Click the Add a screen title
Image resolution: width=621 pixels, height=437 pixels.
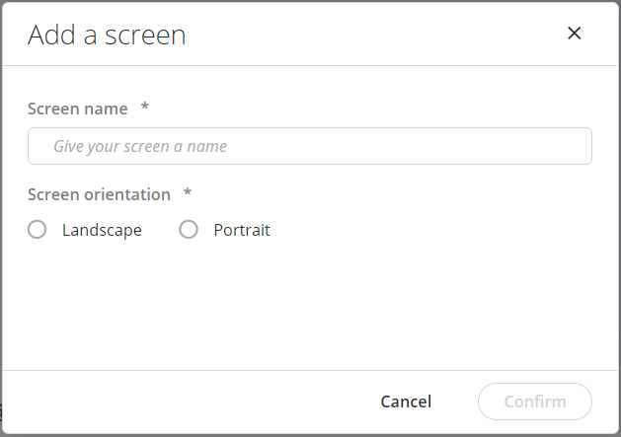[x=107, y=36]
